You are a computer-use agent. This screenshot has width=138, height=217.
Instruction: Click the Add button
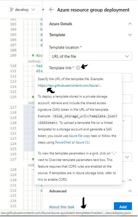pos(123,207)
